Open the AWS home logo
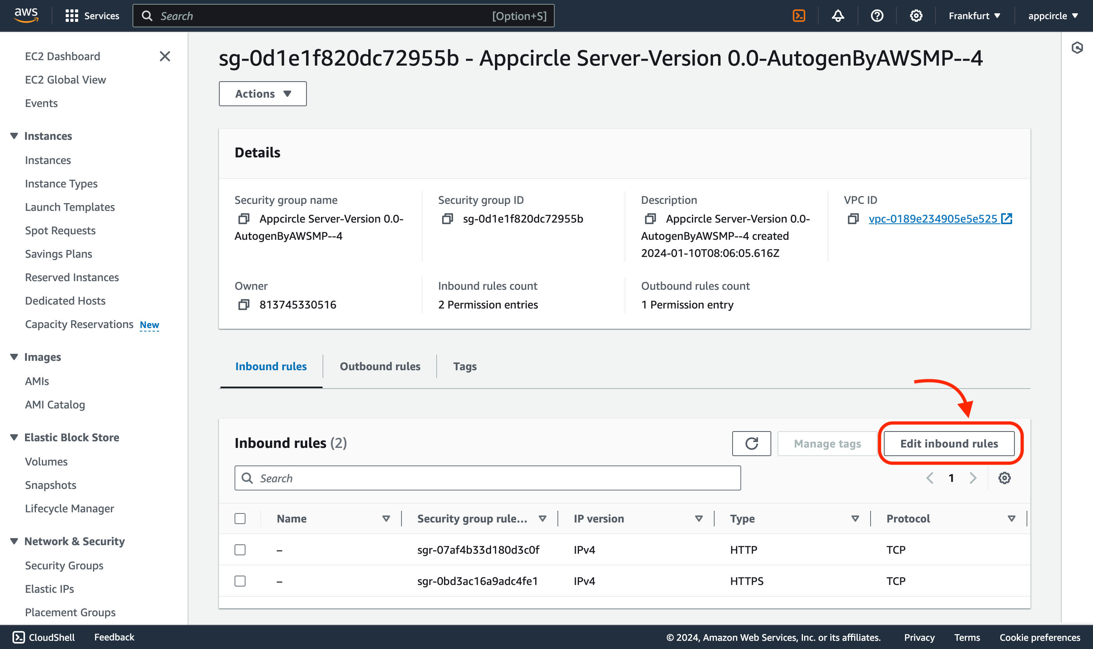 tap(26, 15)
